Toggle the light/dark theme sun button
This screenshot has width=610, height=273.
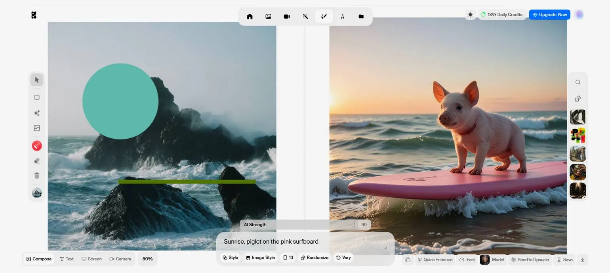pyautogui.click(x=470, y=15)
